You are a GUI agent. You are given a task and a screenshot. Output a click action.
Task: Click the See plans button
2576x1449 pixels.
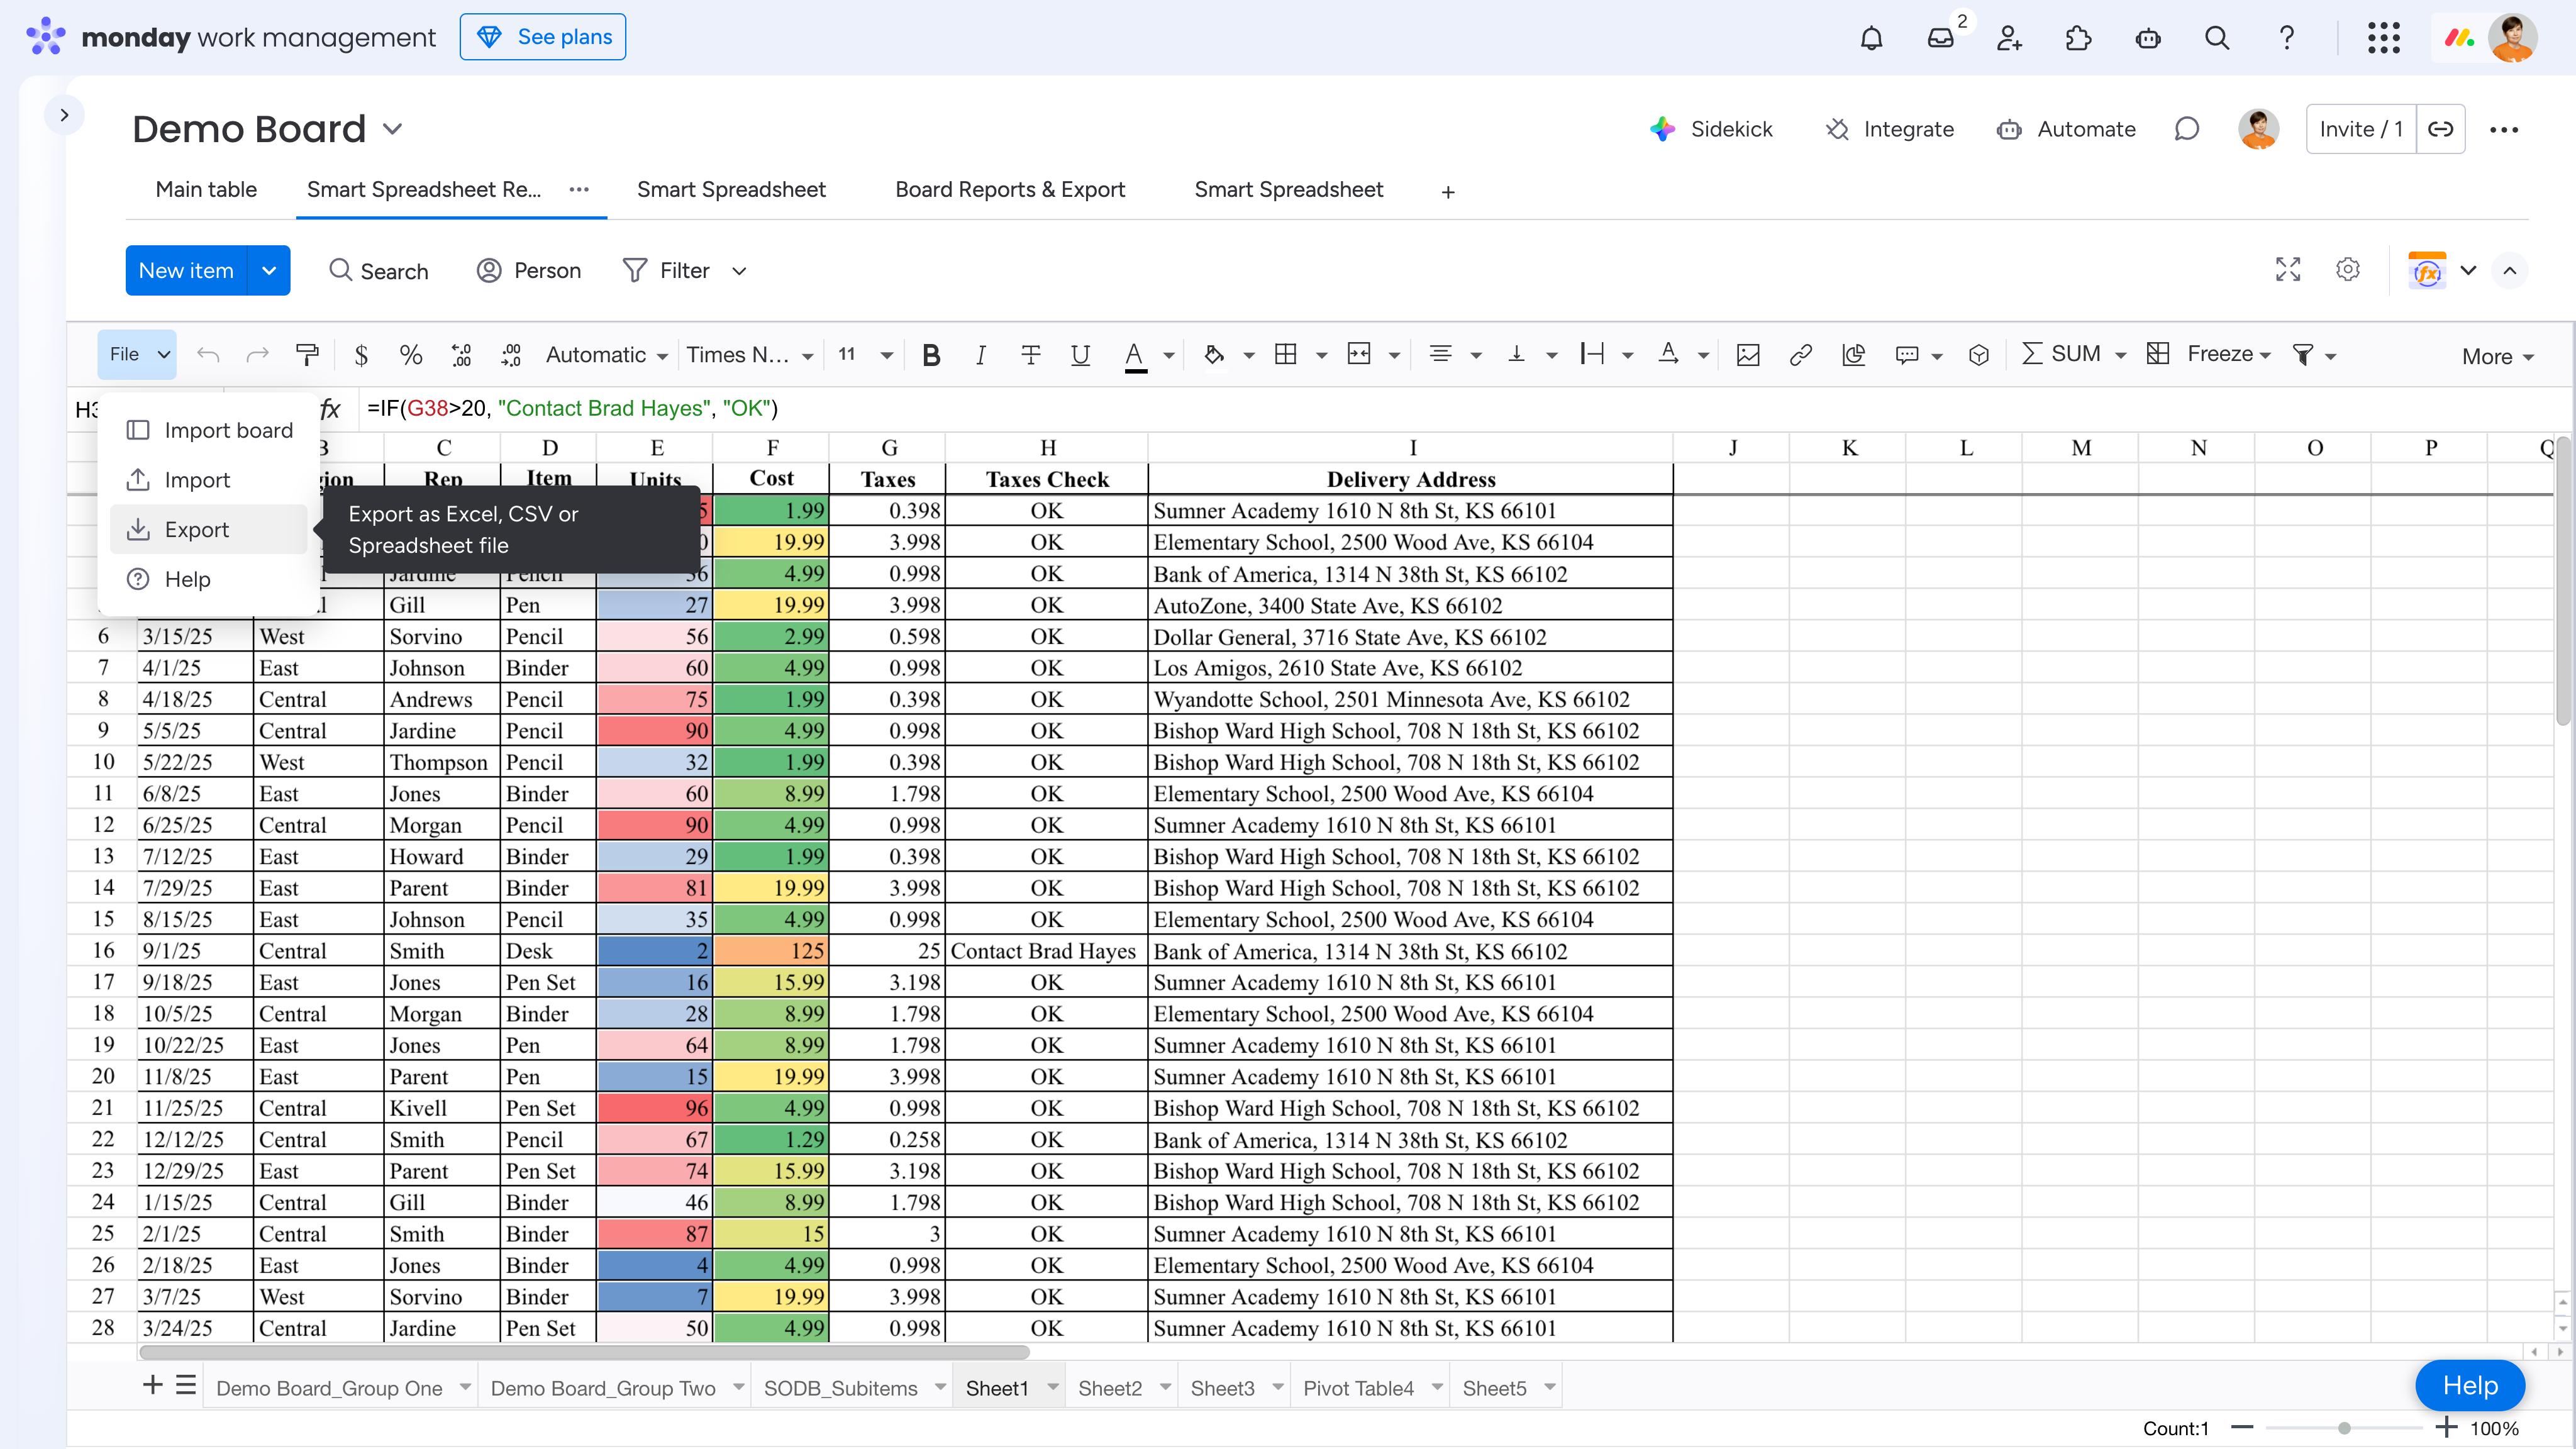tap(543, 37)
